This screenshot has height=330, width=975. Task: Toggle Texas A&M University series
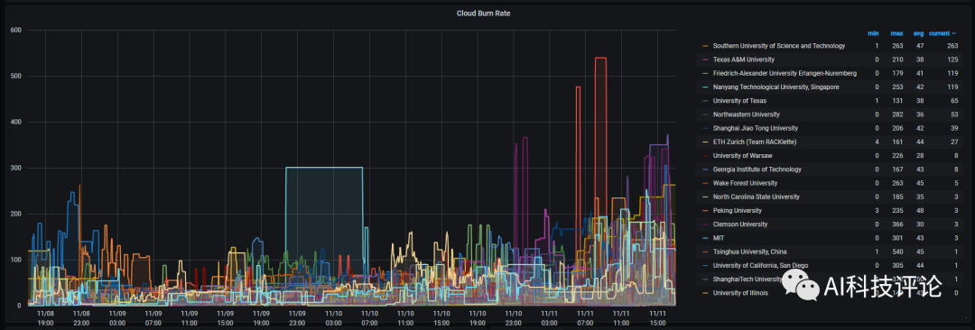[x=744, y=60]
